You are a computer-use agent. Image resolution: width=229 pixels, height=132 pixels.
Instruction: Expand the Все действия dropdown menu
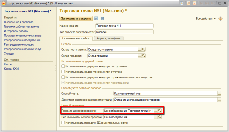206,19
